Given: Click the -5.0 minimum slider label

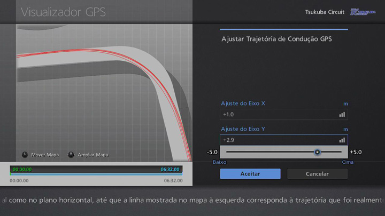Looking at the screenshot, I should coord(212,152).
